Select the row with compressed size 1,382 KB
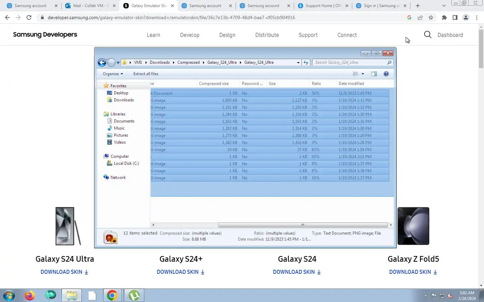Screen dimensions: 484x302 270,143
